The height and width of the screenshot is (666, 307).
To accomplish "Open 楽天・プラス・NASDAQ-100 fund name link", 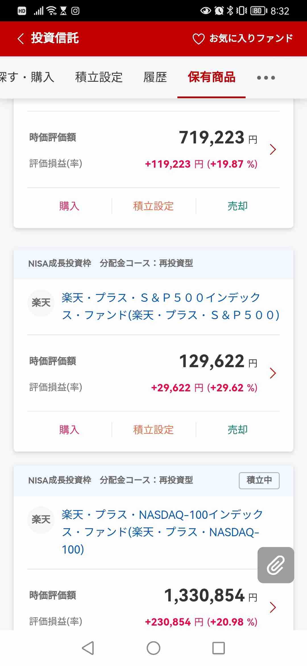I will tap(162, 532).
